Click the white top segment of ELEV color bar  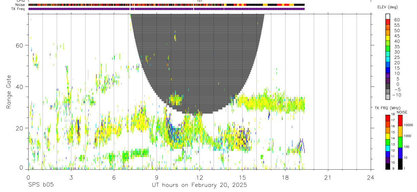coord(388,16)
